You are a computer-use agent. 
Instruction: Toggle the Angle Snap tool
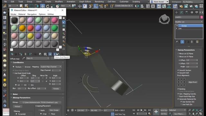click(96, 6)
